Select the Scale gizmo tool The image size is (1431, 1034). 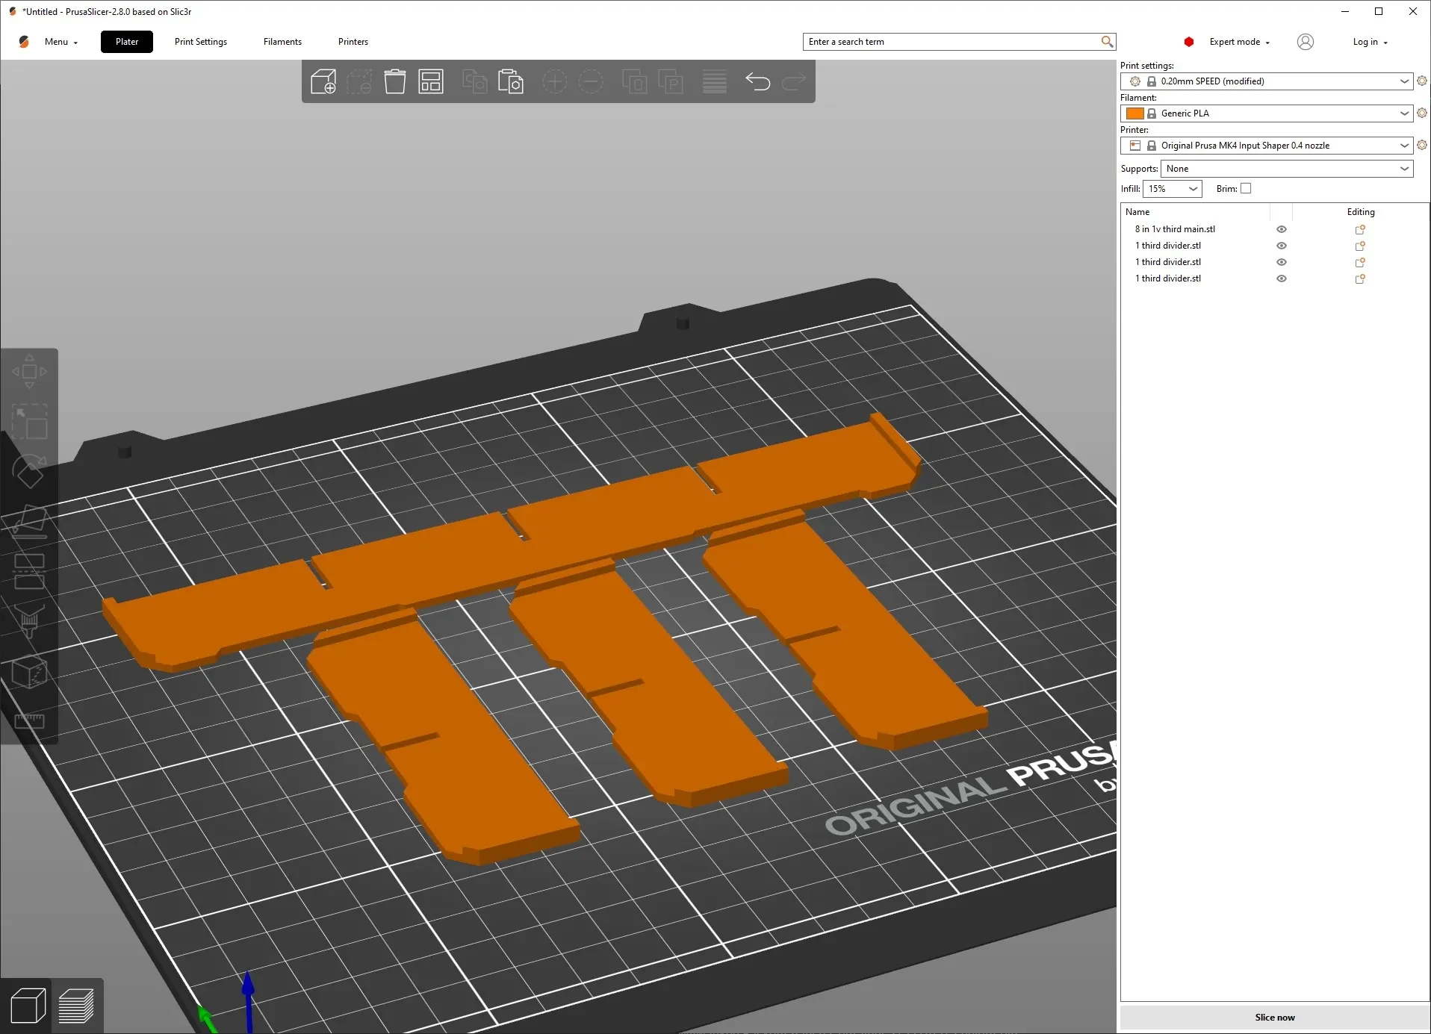tap(29, 421)
